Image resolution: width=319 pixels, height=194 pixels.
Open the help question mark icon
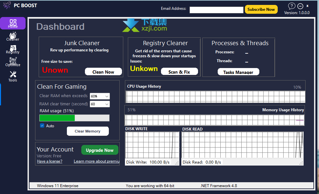click(291, 6)
